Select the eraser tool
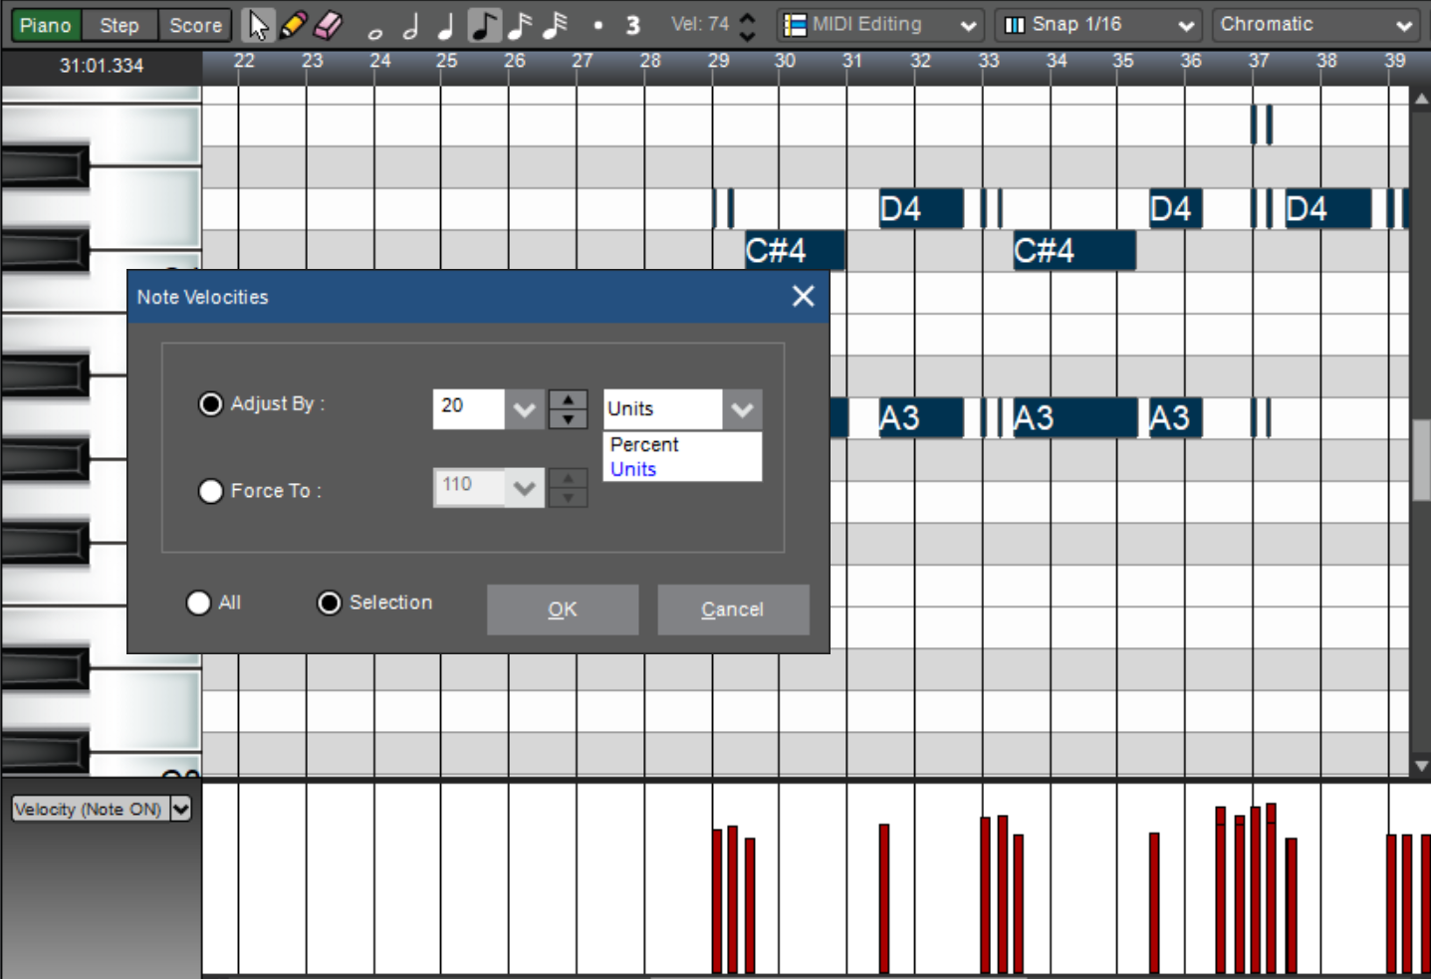The height and width of the screenshot is (979, 1431). coord(328,25)
